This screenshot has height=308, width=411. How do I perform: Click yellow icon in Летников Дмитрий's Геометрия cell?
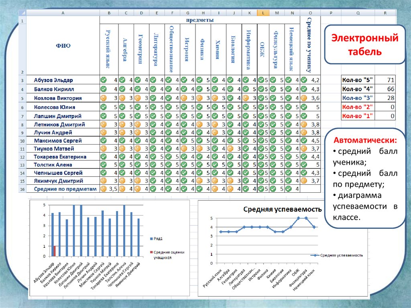[138, 124]
